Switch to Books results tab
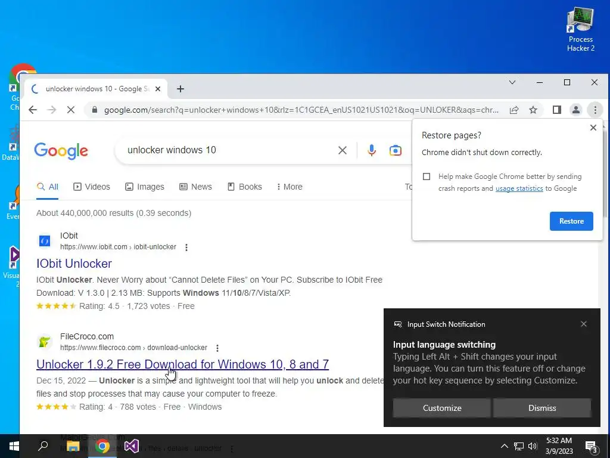The height and width of the screenshot is (458, 610). [x=245, y=187]
